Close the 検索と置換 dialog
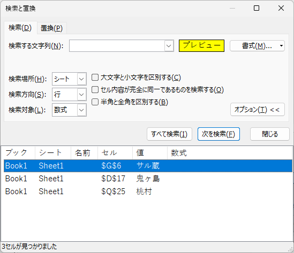 281,8
